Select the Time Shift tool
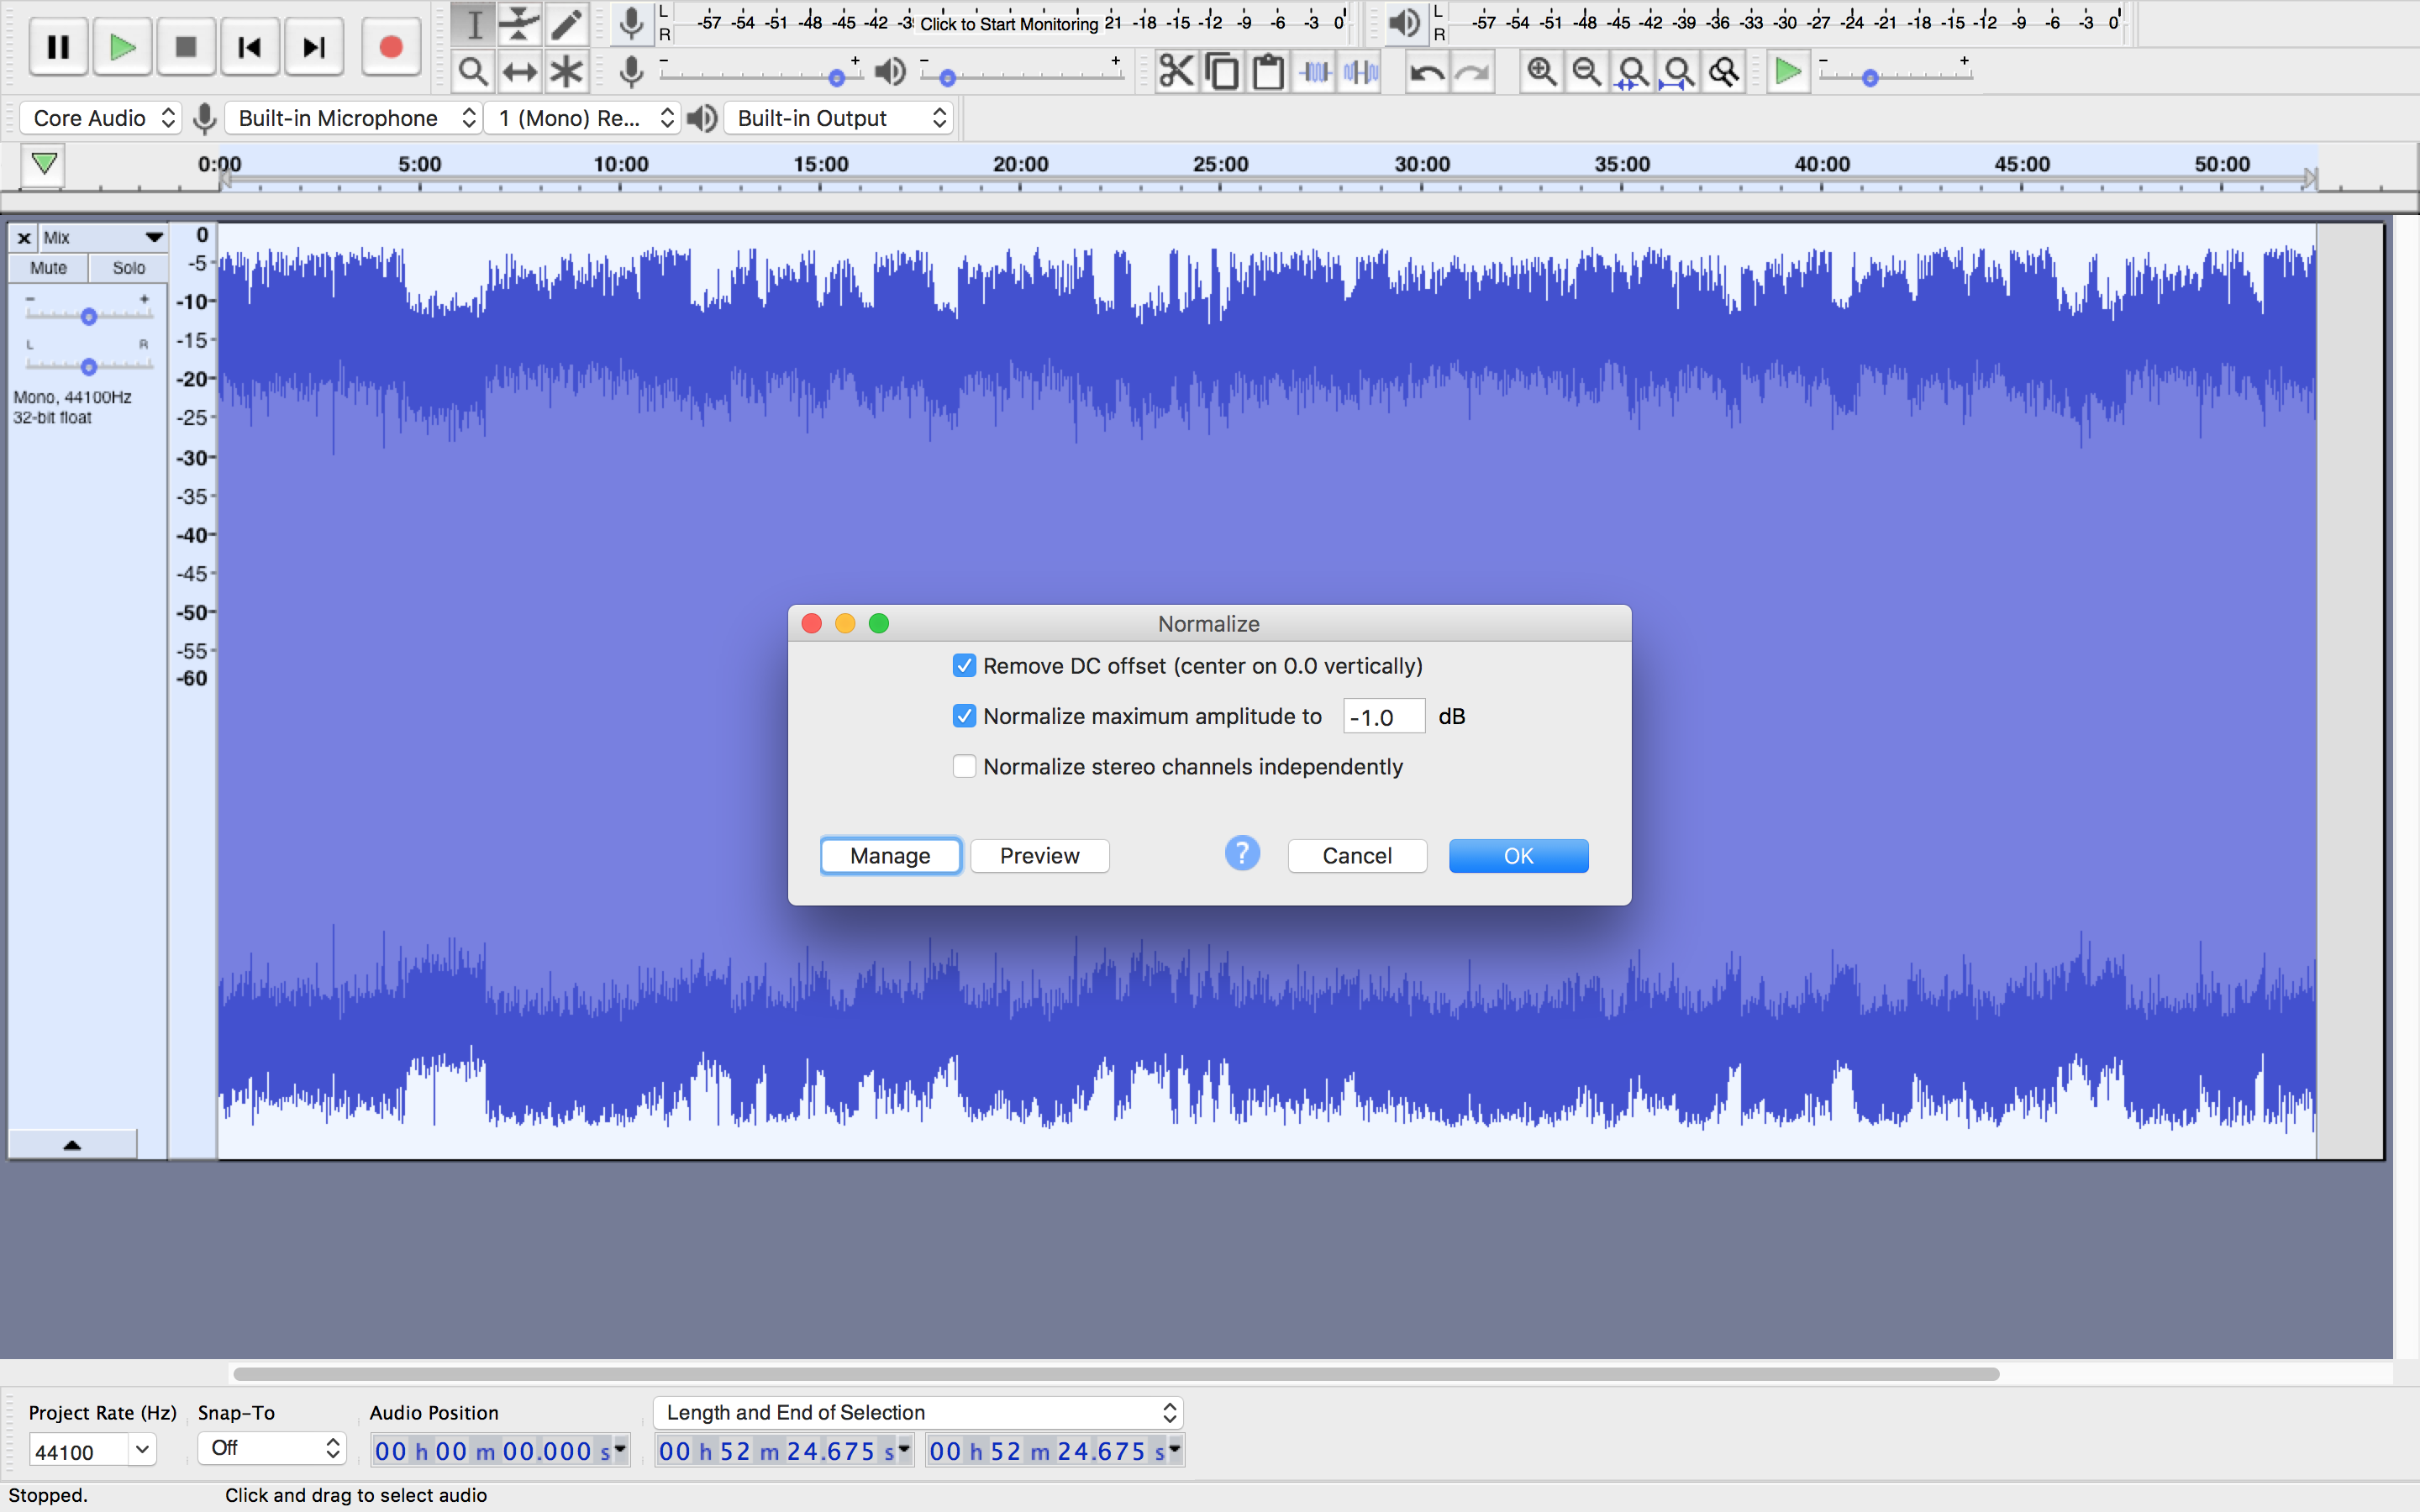2420x1512 pixels. 519,72
